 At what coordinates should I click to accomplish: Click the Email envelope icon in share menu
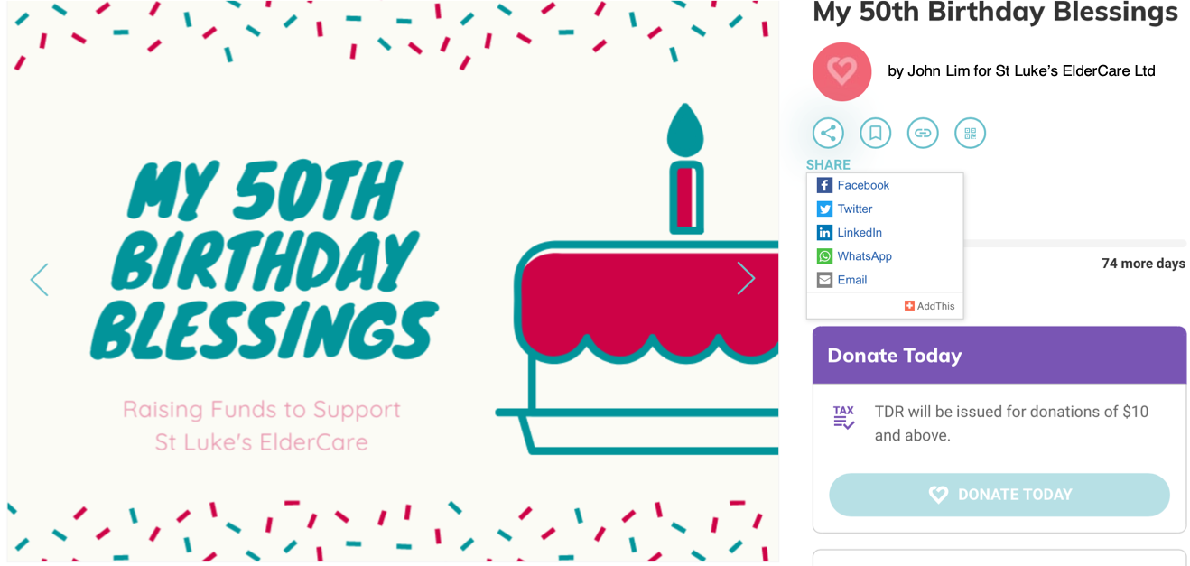(824, 280)
